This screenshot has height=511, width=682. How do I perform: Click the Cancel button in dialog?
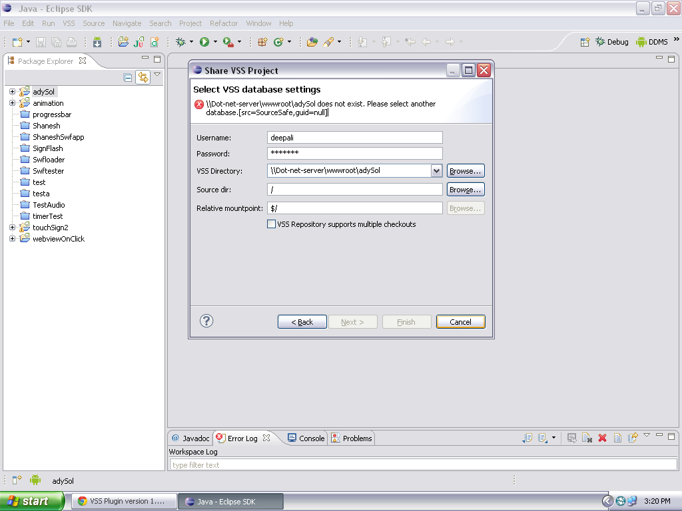pyautogui.click(x=461, y=322)
